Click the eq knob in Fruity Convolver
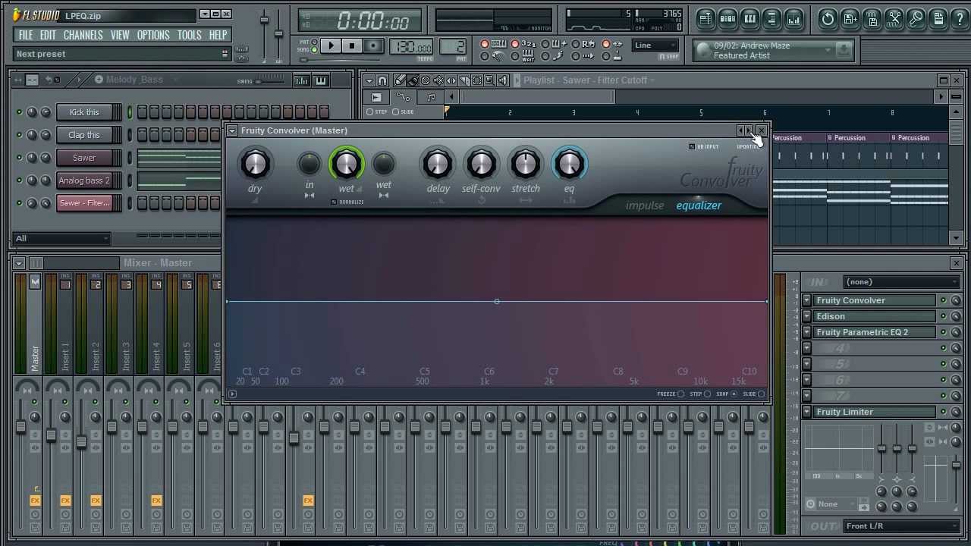The height and width of the screenshot is (546, 971). (569, 164)
